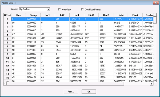This screenshot has height=97, width=160.
Task: Click the OK button
Action: pyautogui.click(x=89, y=92)
